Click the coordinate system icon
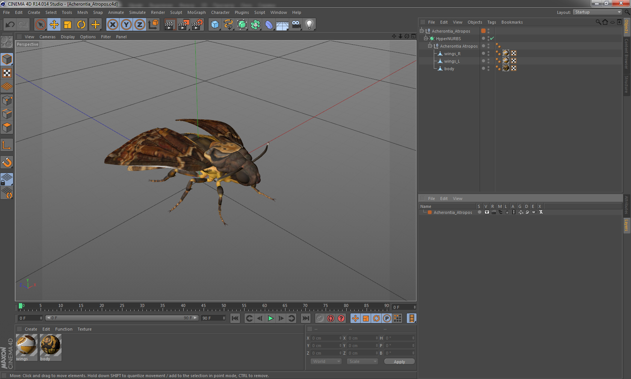Viewport: 631px width, 379px height. (153, 25)
